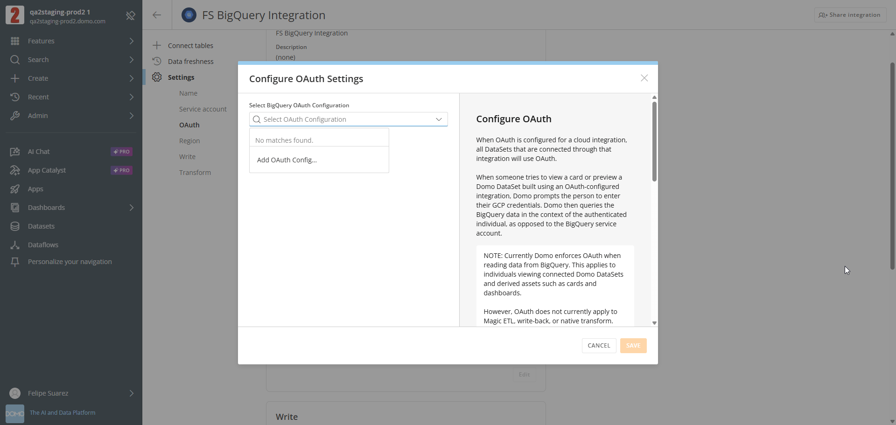Expand the Search menu chevron
The image size is (896, 425).
(x=132, y=60)
